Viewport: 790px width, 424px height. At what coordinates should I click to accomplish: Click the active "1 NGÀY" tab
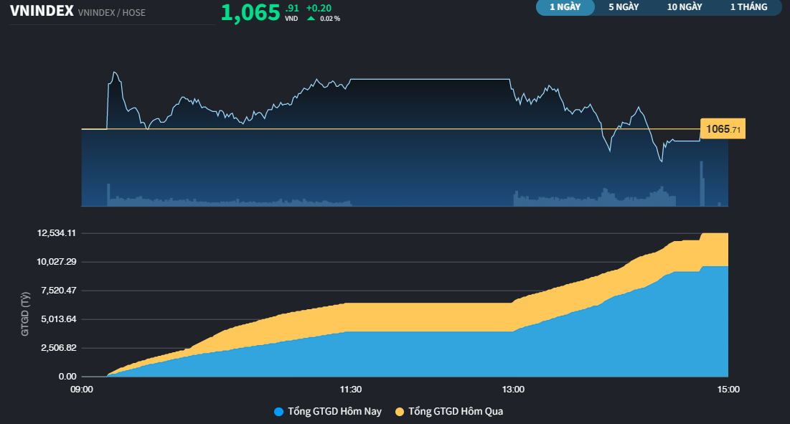coord(565,8)
